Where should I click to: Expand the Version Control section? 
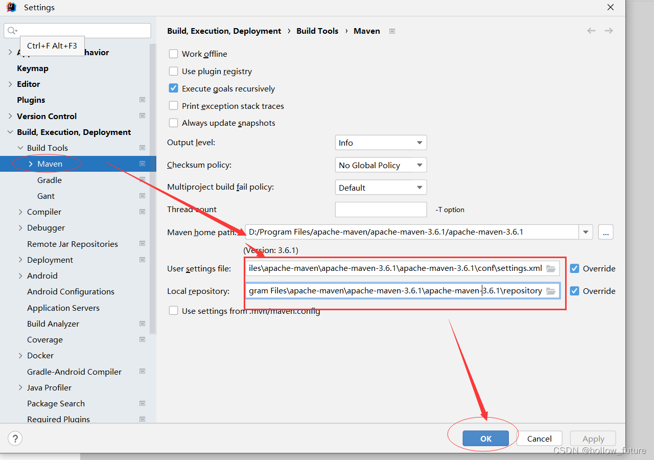pyautogui.click(x=10, y=116)
